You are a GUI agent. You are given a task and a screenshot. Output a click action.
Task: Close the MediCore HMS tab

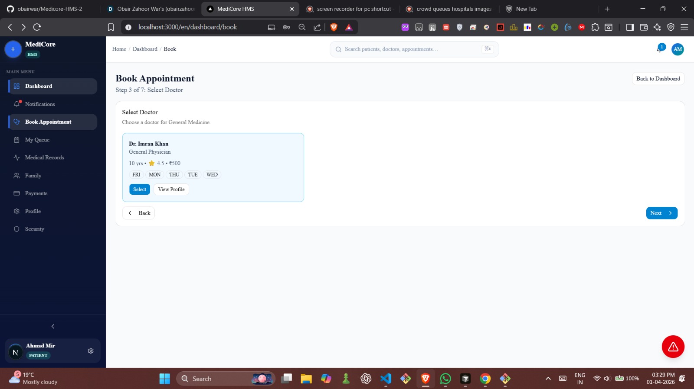point(292,9)
